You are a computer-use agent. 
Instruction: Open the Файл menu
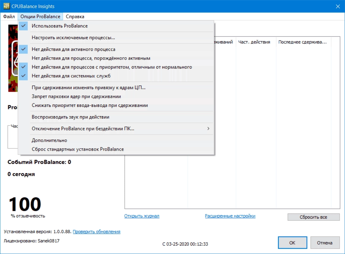pyautogui.click(x=9, y=16)
